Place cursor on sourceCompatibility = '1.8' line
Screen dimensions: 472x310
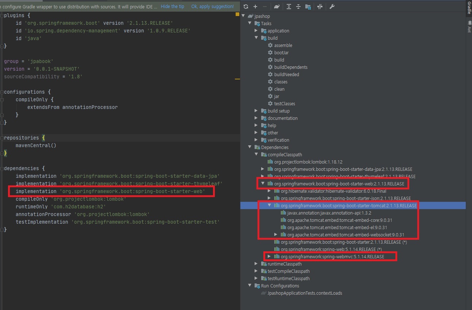(x=43, y=76)
